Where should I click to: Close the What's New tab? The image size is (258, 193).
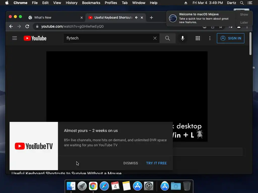(x=82, y=18)
